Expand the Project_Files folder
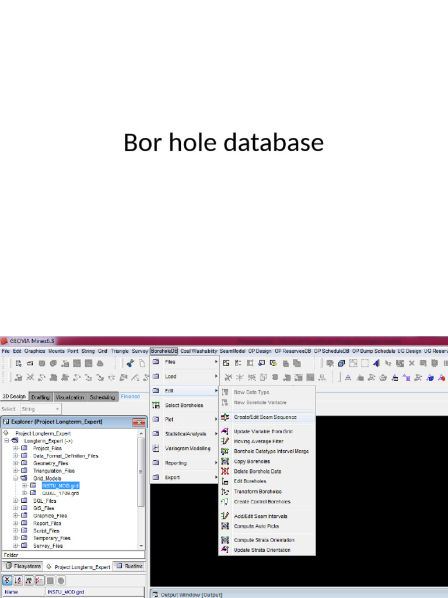 (16, 448)
